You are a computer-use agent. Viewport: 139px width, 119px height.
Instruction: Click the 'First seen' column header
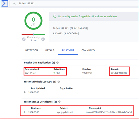point(36,108)
